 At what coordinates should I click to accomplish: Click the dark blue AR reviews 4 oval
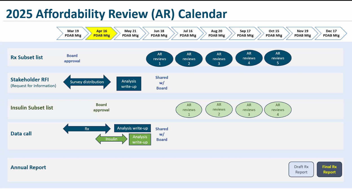[x=249, y=58]
